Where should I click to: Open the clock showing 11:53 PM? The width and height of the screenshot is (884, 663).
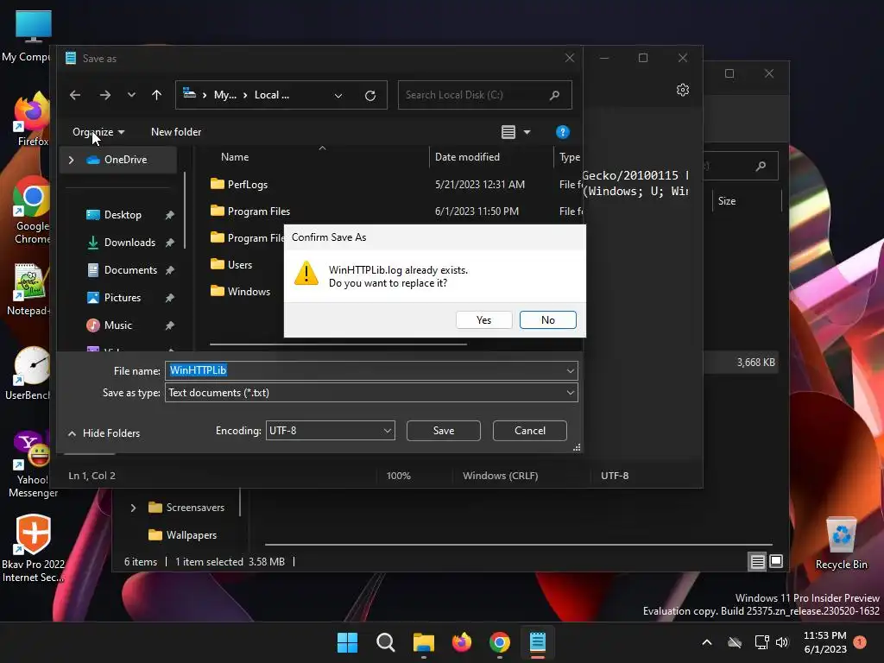tap(824, 642)
